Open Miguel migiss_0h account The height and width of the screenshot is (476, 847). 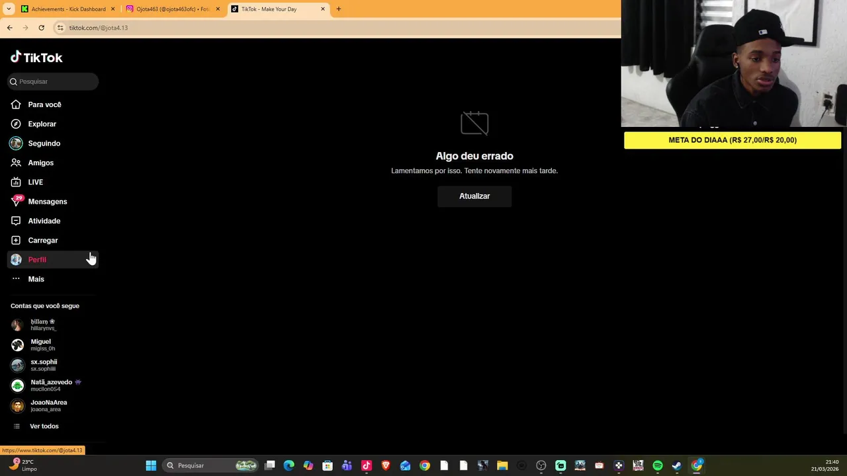53,345
